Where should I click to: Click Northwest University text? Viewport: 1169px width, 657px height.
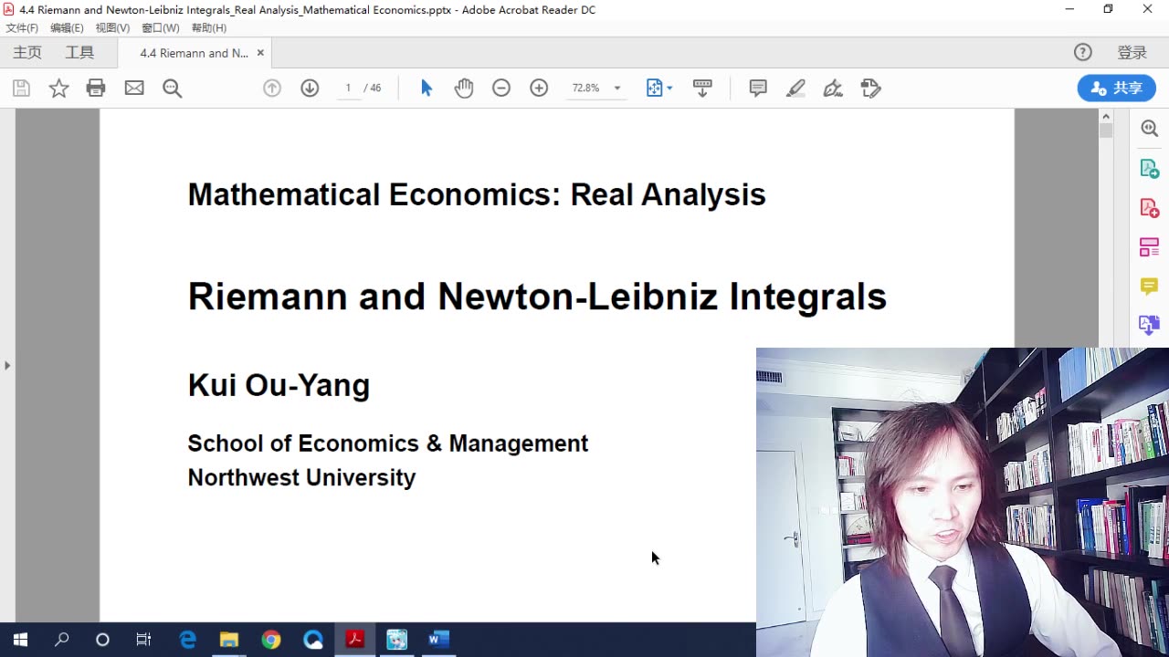click(301, 477)
